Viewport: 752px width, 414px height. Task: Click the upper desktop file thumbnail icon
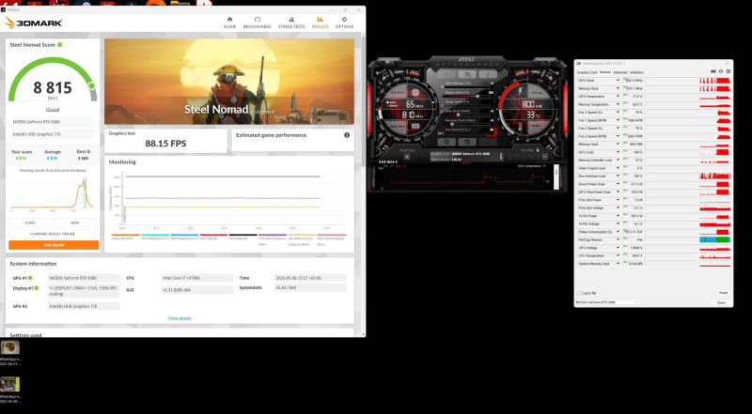pos(10,348)
